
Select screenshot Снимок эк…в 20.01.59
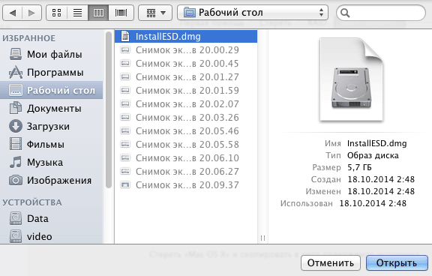186,90
